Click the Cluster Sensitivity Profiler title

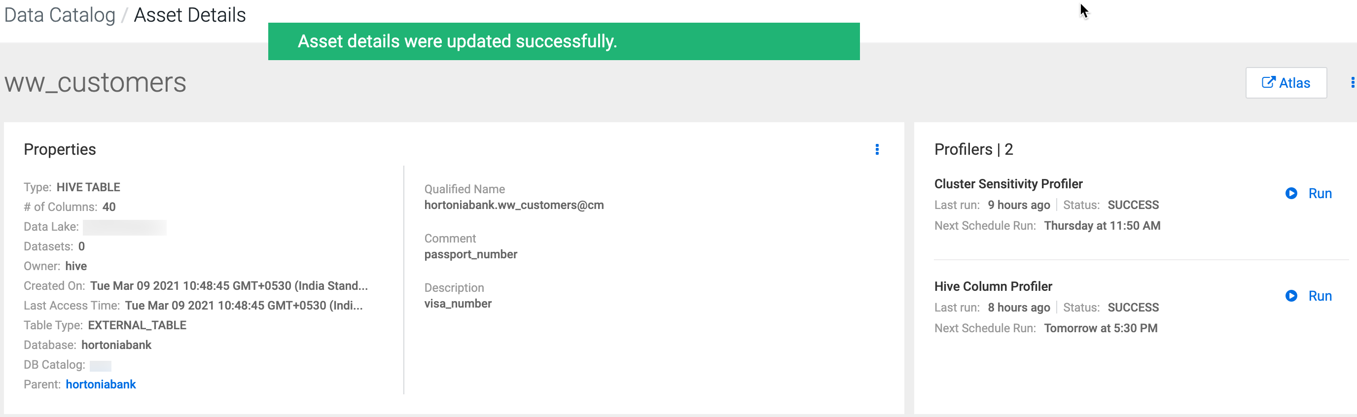click(1008, 184)
